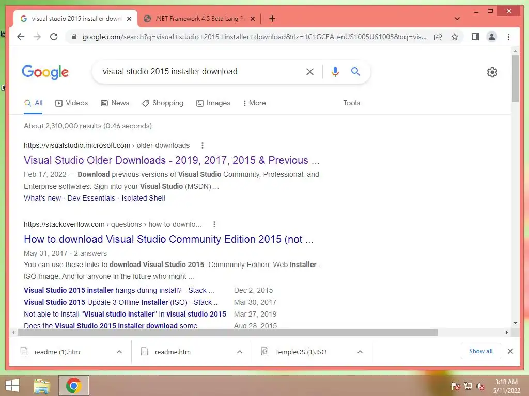Switch to News results
This screenshot has height=396, width=529.
click(x=115, y=103)
